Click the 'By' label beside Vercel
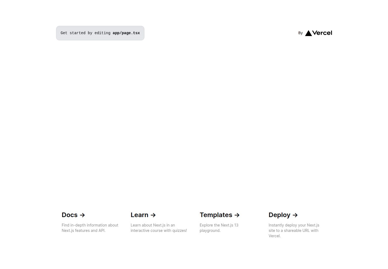 (x=300, y=33)
